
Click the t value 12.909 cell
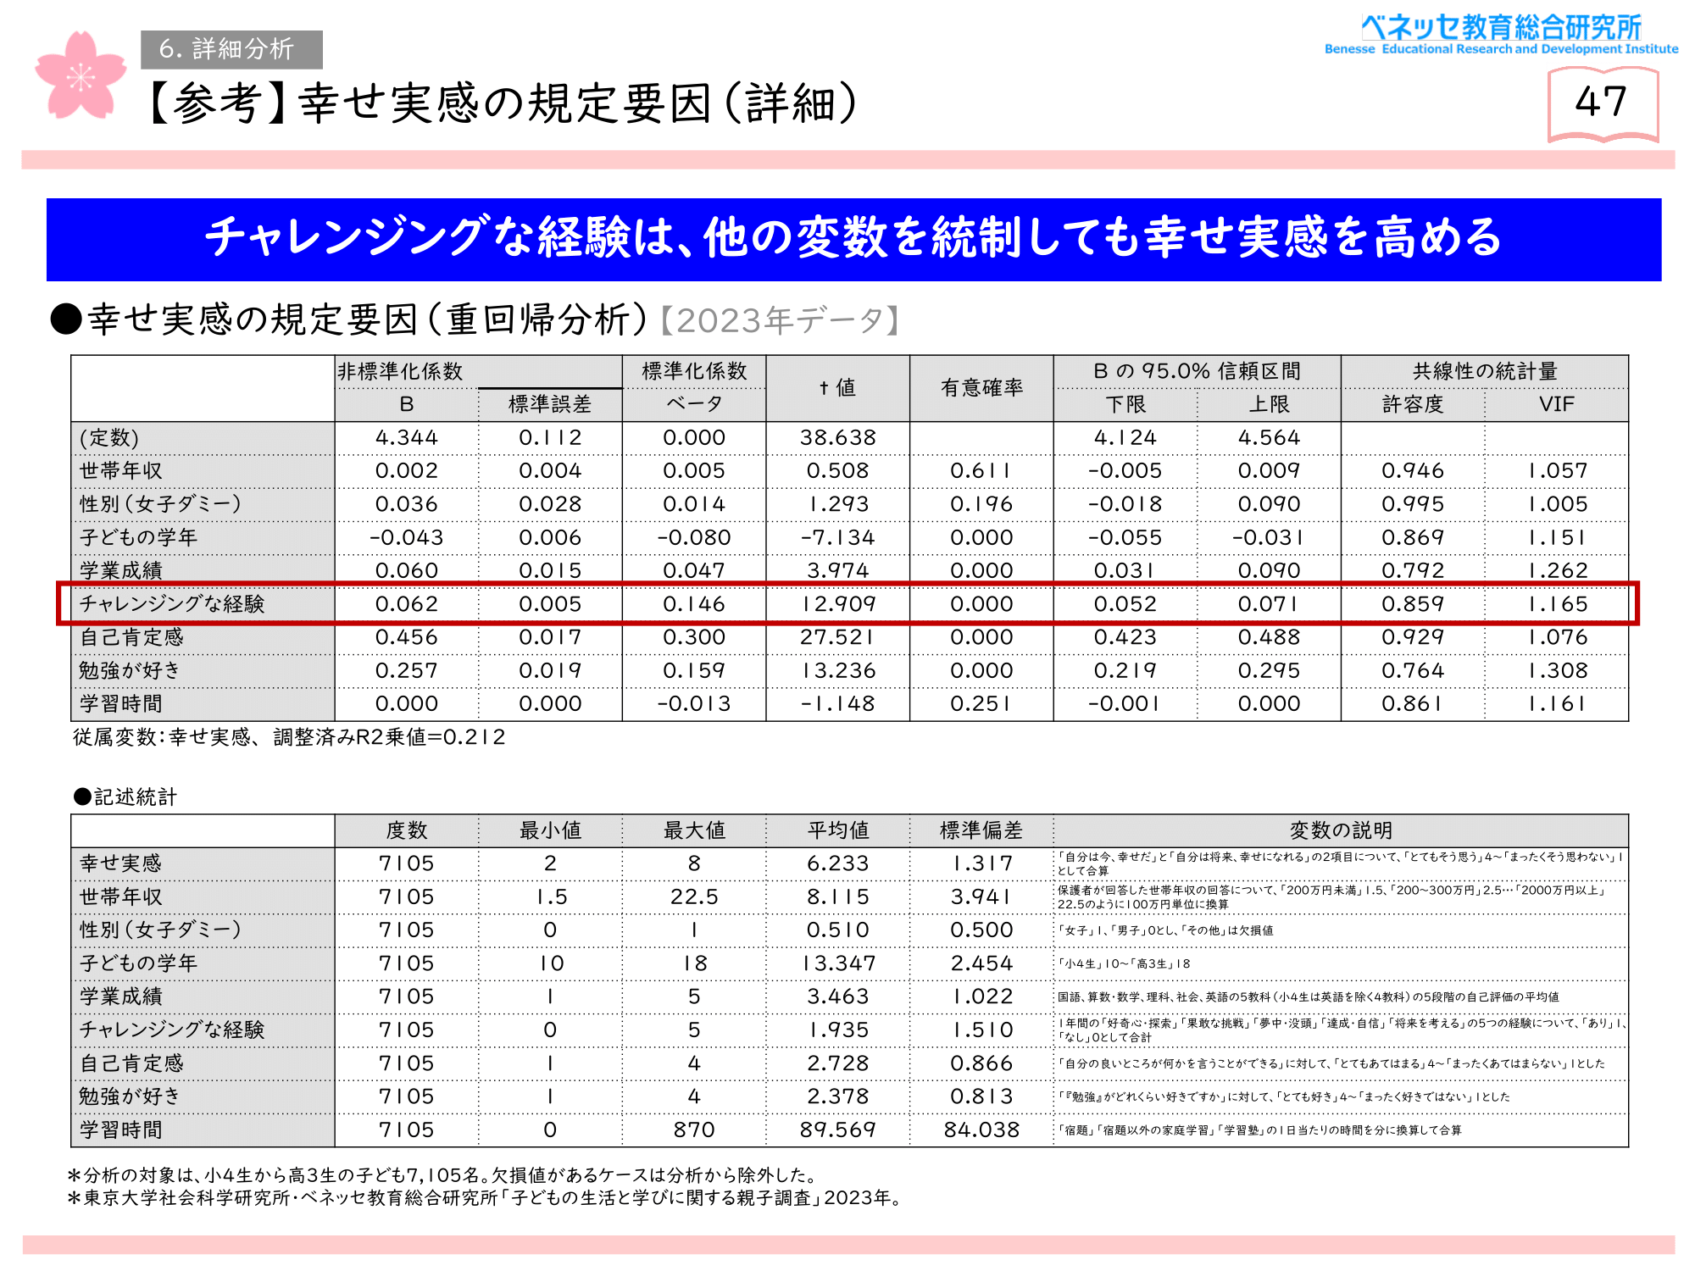836,603
